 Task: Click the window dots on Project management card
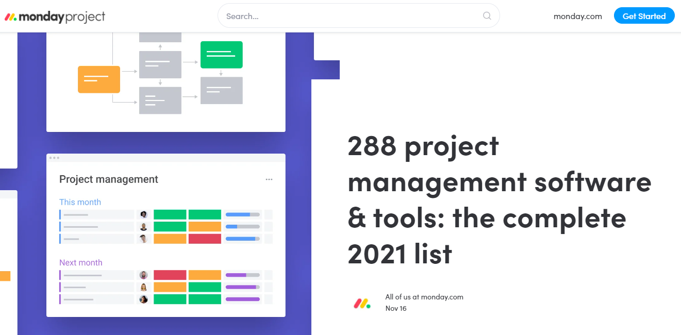tap(54, 158)
